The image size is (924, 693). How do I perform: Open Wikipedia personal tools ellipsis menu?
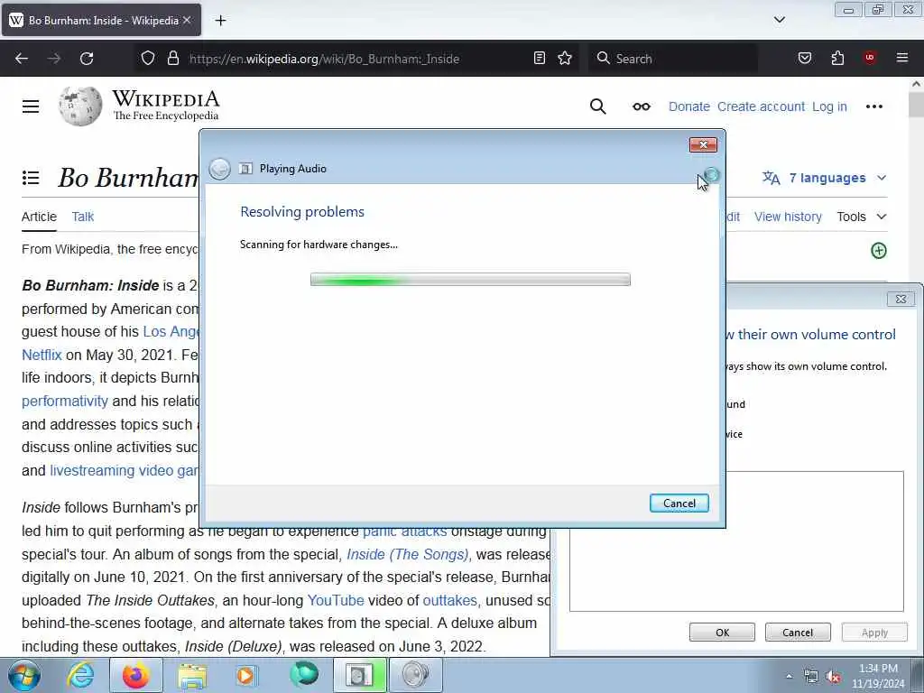(873, 106)
